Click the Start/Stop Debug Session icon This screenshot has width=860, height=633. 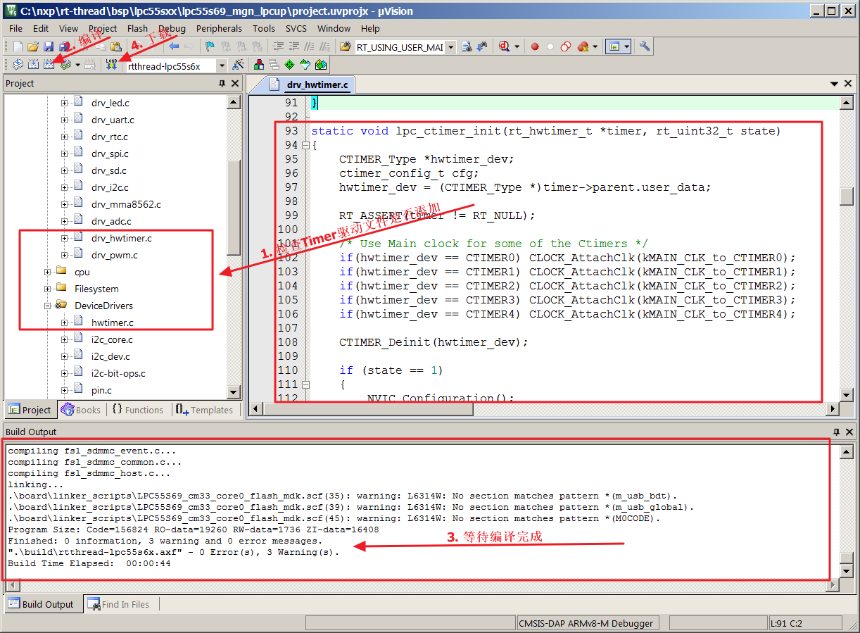coord(504,47)
